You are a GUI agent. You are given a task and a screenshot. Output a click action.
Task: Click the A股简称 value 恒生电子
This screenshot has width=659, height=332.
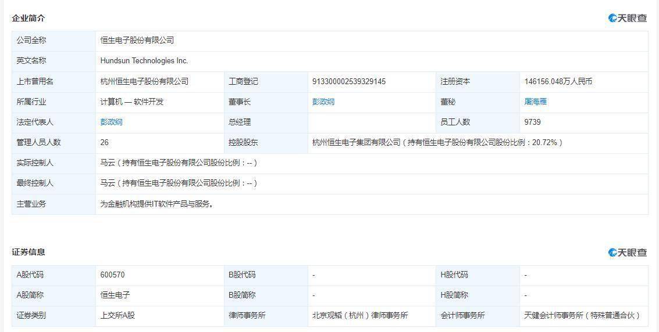115,295
